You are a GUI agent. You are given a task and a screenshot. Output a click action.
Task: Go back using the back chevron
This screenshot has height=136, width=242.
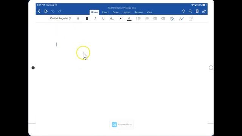click(x=39, y=11)
